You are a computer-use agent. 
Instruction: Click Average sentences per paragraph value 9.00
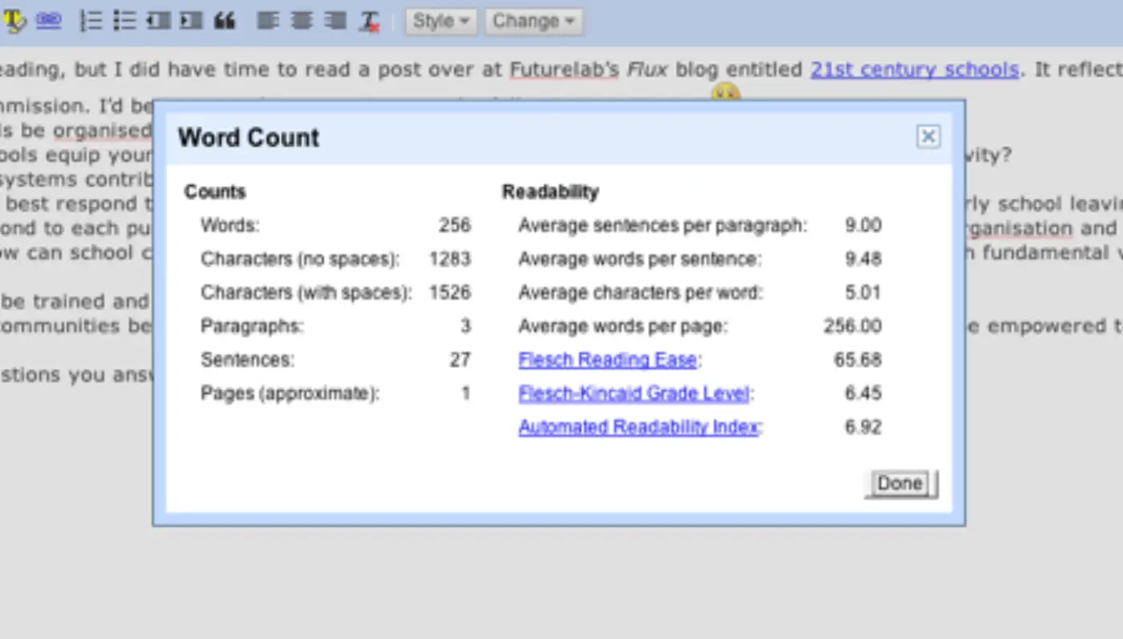(x=863, y=225)
